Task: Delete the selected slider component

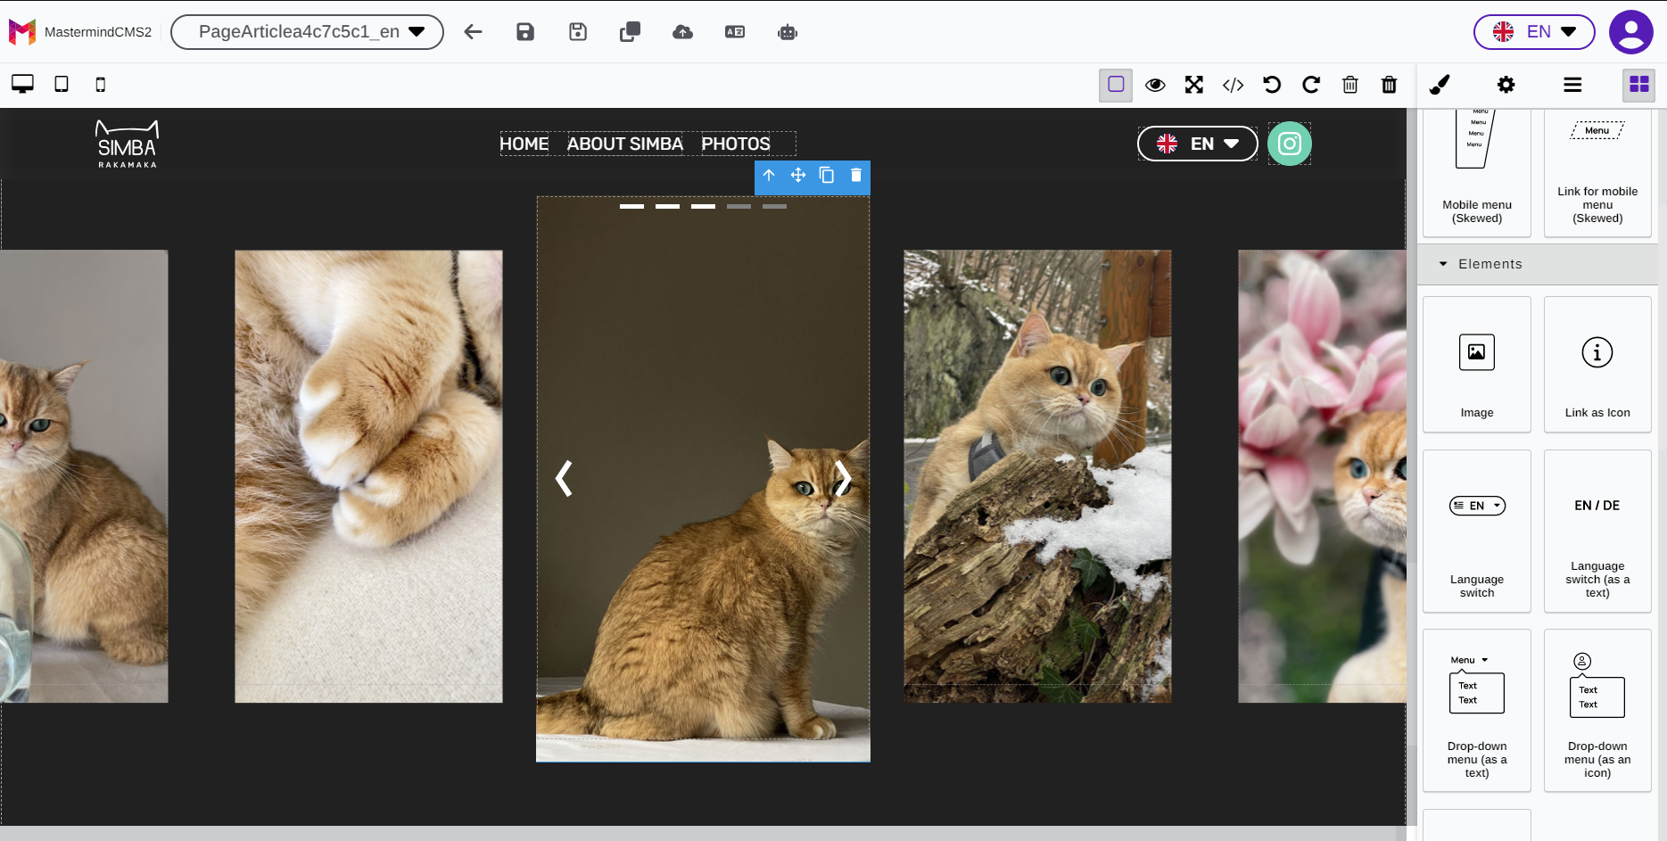Action: [856, 175]
